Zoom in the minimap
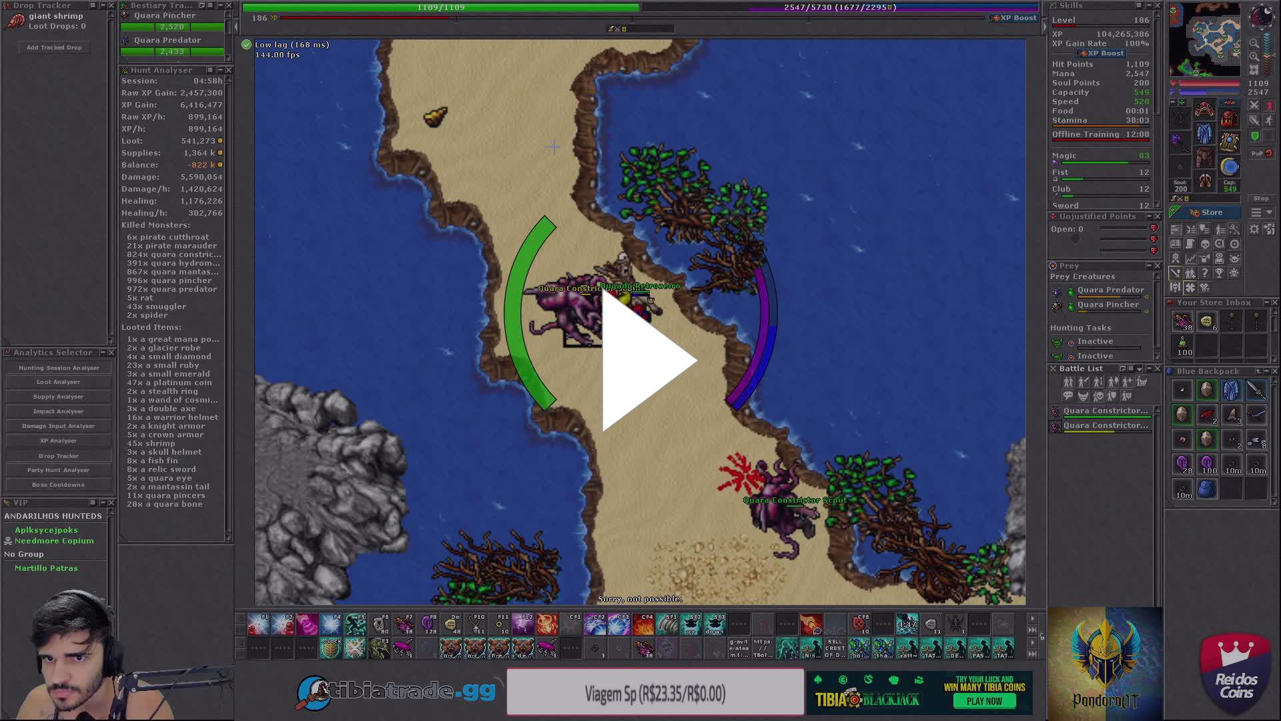Image resolution: width=1281 pixels, height=721 pixels. (x=1254, y=57)
